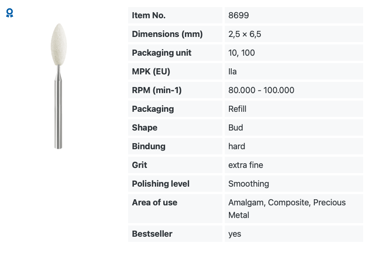This screenshot has height=254, width=365.
Task: Select the dimensions value 2,5 × 6,5
Action: pos(244,34)
